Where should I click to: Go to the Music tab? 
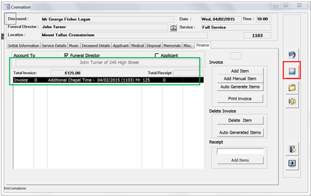click(x=74, y=45)
